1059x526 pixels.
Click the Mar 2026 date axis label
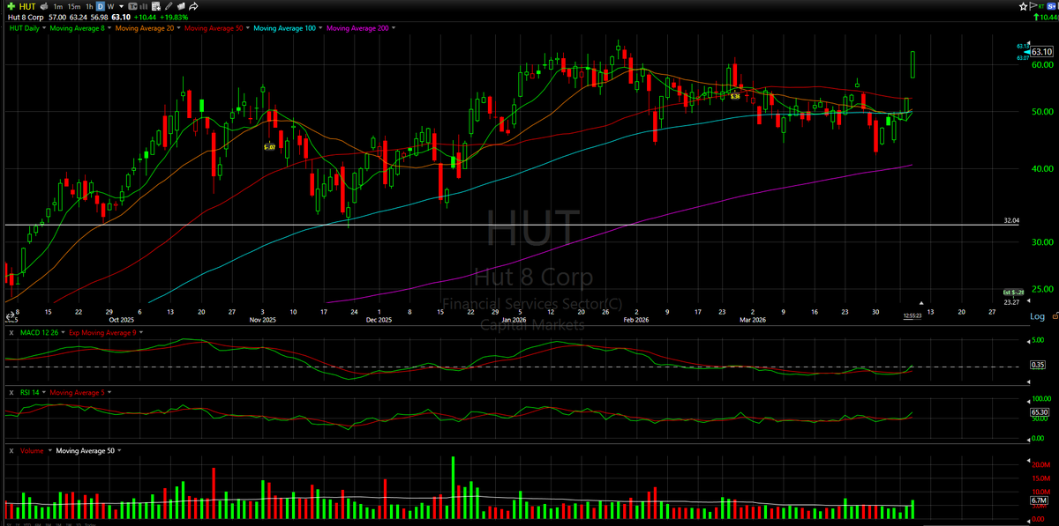(753, 320)
